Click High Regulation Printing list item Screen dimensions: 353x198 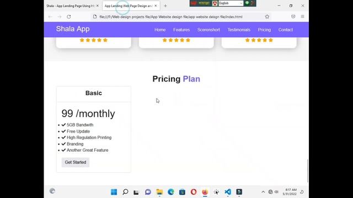coord(89,137)
